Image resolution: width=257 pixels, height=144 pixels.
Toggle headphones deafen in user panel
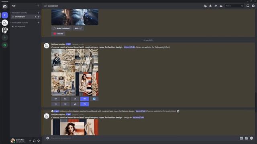click(34, 140)
